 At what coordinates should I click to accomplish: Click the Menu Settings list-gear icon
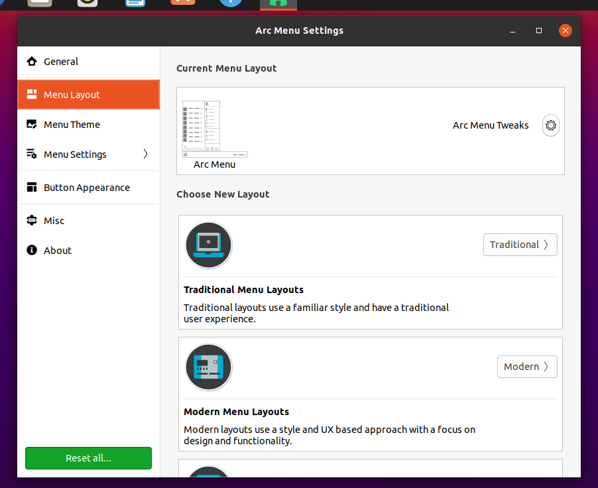pos(32,154)
